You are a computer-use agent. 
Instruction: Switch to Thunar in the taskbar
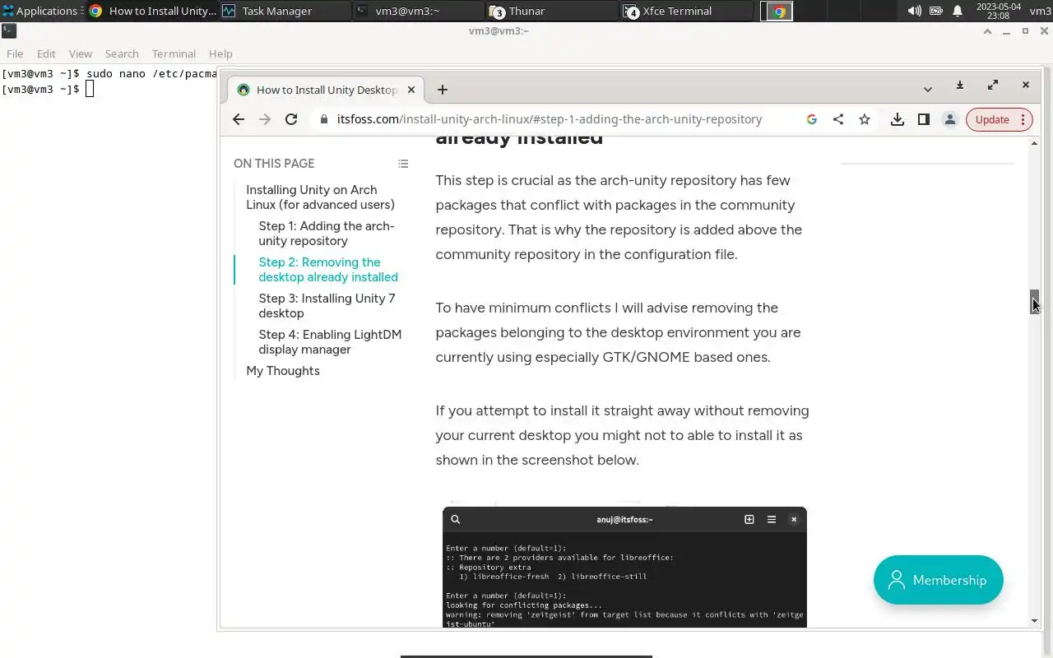point(551,11)
